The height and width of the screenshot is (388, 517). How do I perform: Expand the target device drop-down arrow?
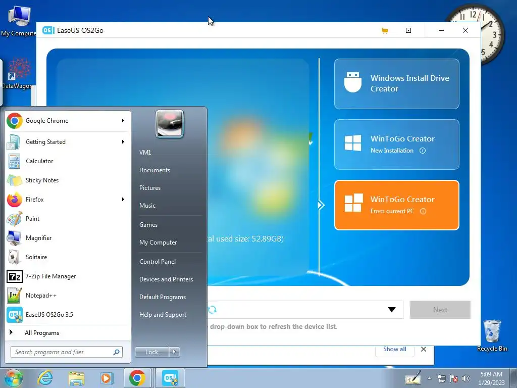(x=391, y=310)
